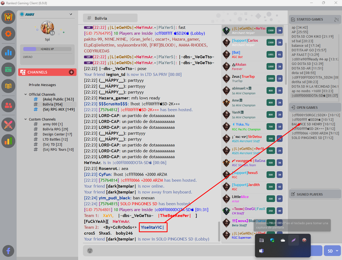Click the blue AWAY status indicator dot
The height and width of the screenshot is (260, 342).
[22, 14]
